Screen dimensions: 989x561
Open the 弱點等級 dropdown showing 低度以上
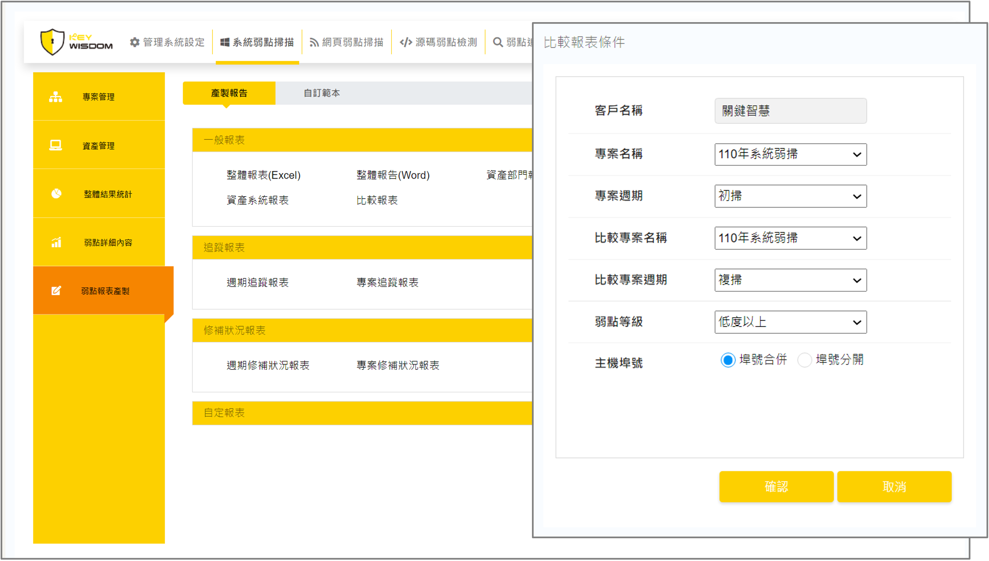point(790,322)
